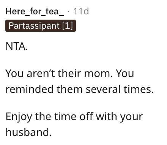
Task: Click the 11d comment timestamp
Action: pos(81,11)
